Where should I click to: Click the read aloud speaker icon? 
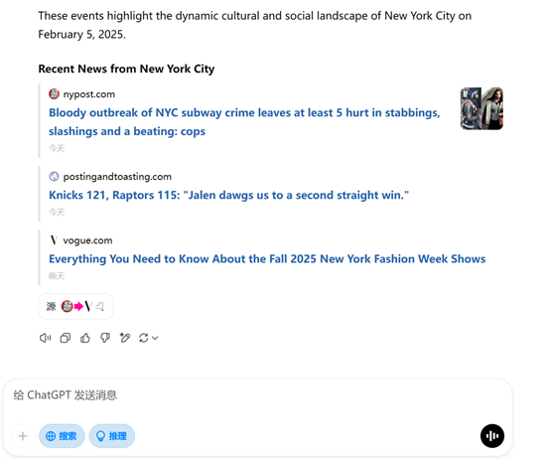pos(45,338)
